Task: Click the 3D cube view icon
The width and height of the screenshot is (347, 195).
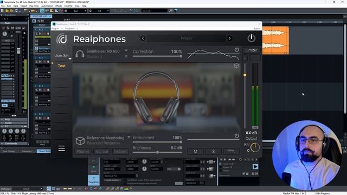Action: pos(236,66)
